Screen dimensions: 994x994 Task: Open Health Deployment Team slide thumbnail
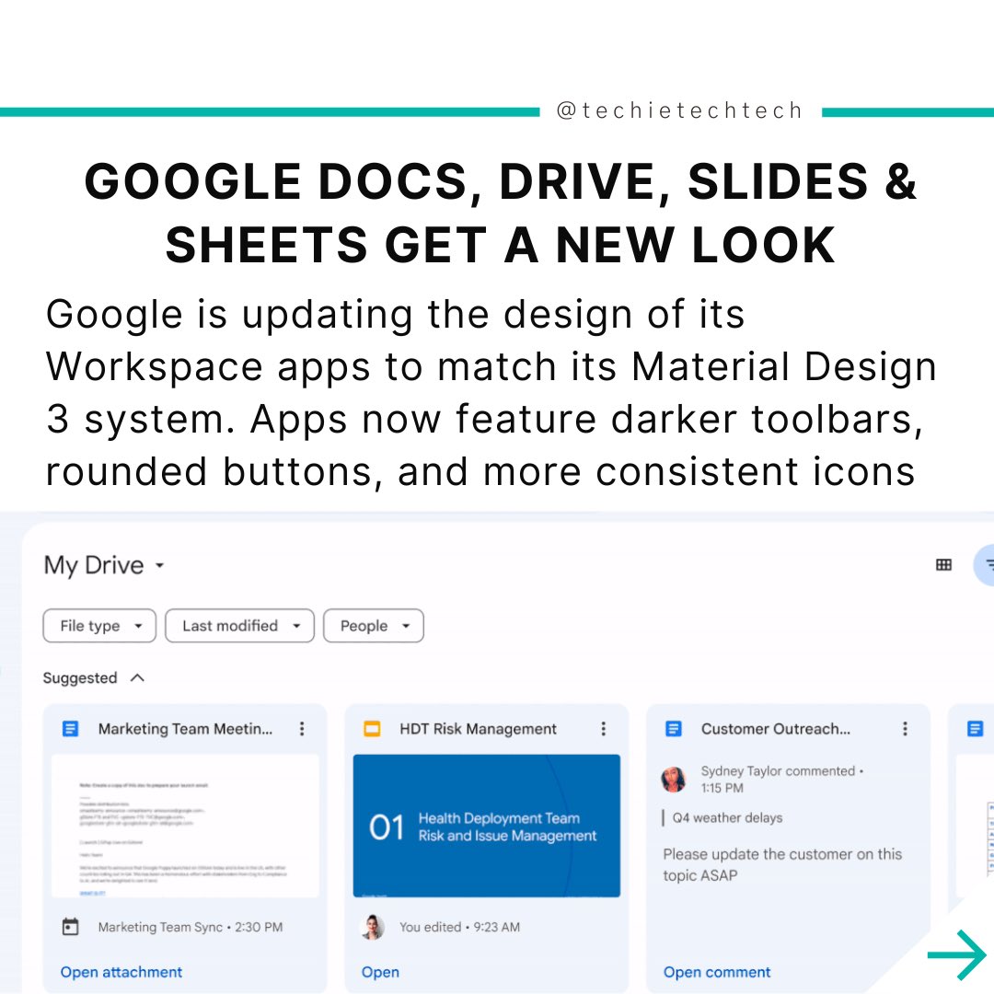(486, 826)
